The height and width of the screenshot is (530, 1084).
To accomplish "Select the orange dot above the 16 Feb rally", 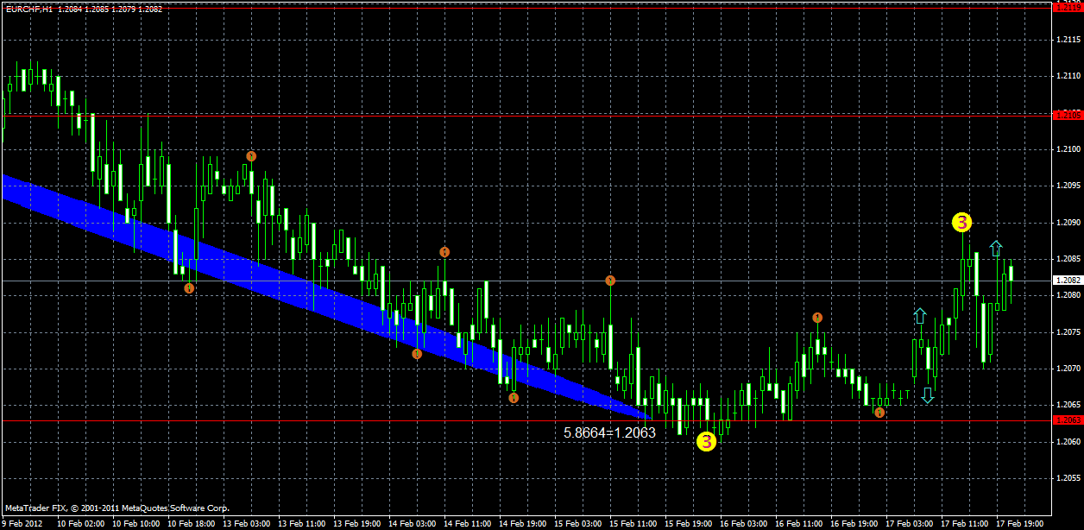I will [817, 318].
